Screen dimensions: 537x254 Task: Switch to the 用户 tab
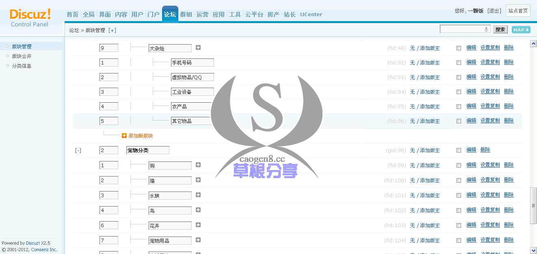pos(137,14)
